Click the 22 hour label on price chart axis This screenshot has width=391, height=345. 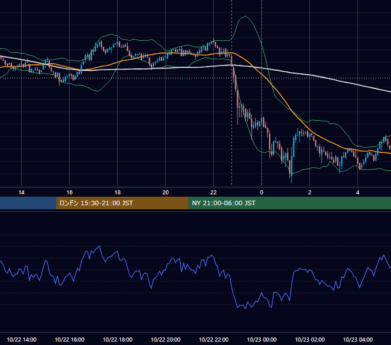tap(213, 193)
